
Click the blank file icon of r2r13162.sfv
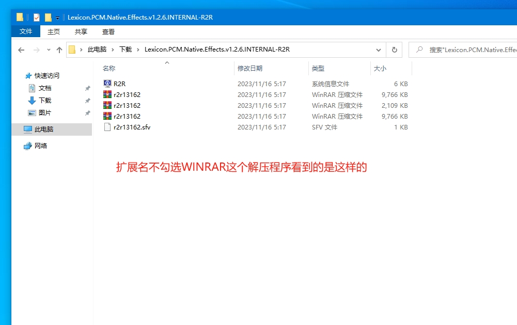107,127
